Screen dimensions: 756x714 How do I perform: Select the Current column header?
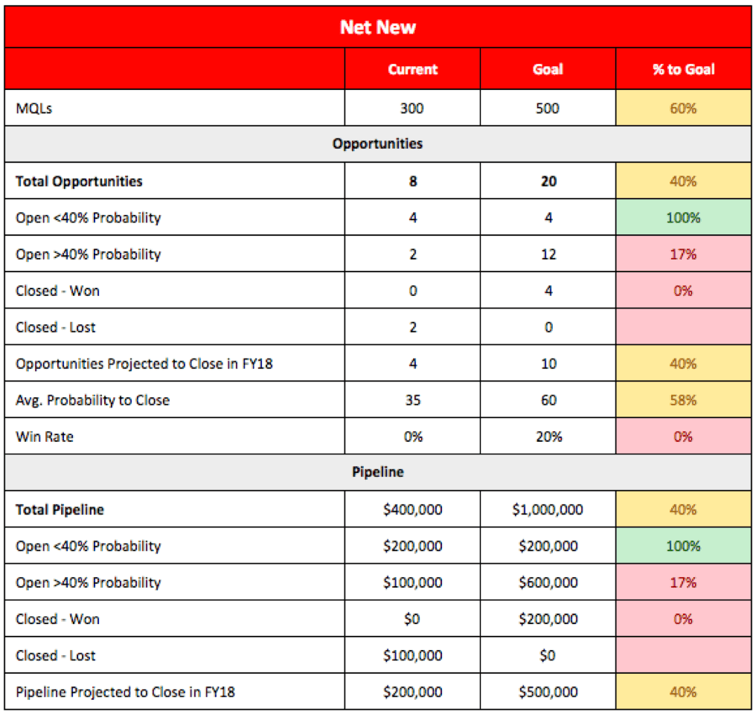(412, 69)
